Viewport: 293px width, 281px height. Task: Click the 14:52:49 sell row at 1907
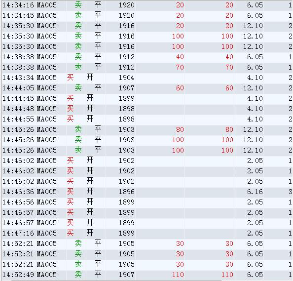147,275
